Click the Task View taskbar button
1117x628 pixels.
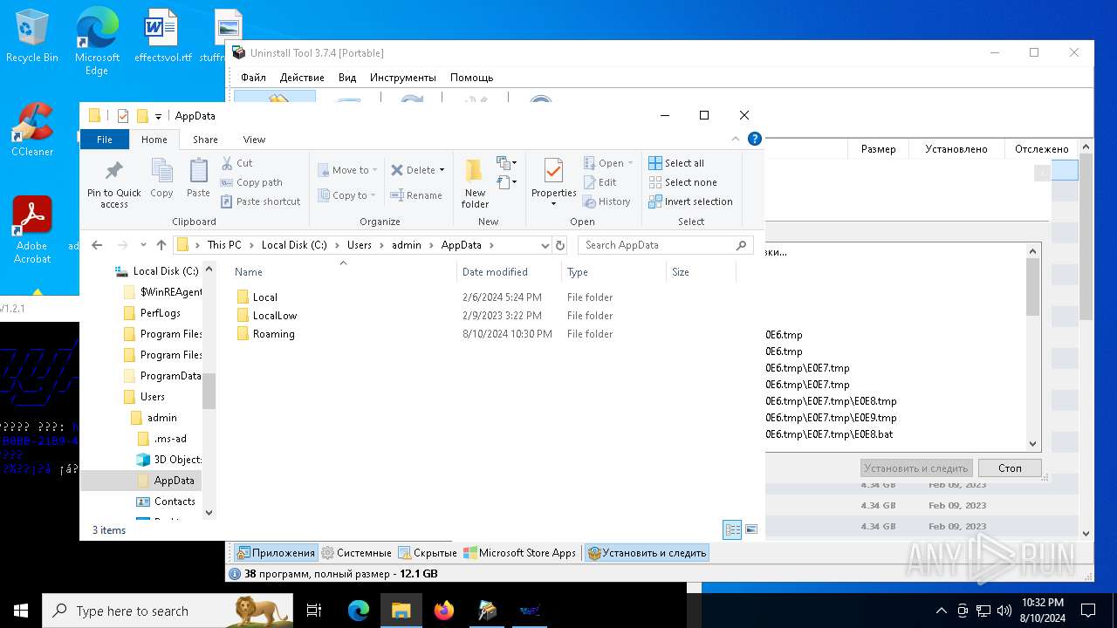pyautogui.click(x=314, y=611)
